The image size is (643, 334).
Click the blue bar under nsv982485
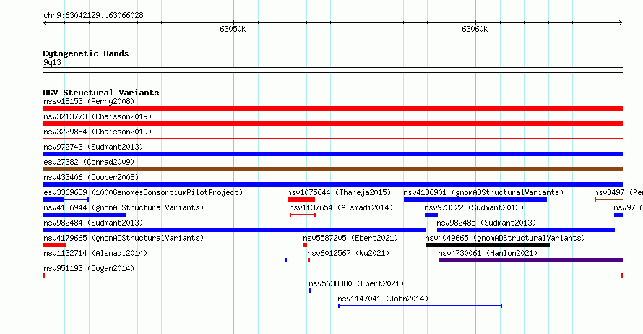[526, 230]
